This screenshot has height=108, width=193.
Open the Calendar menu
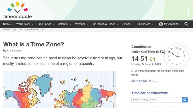pos(64,24)
